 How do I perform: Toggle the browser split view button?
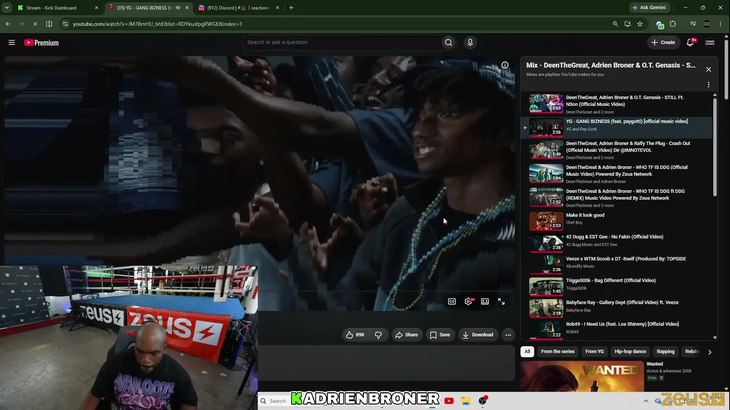point(49,24)
